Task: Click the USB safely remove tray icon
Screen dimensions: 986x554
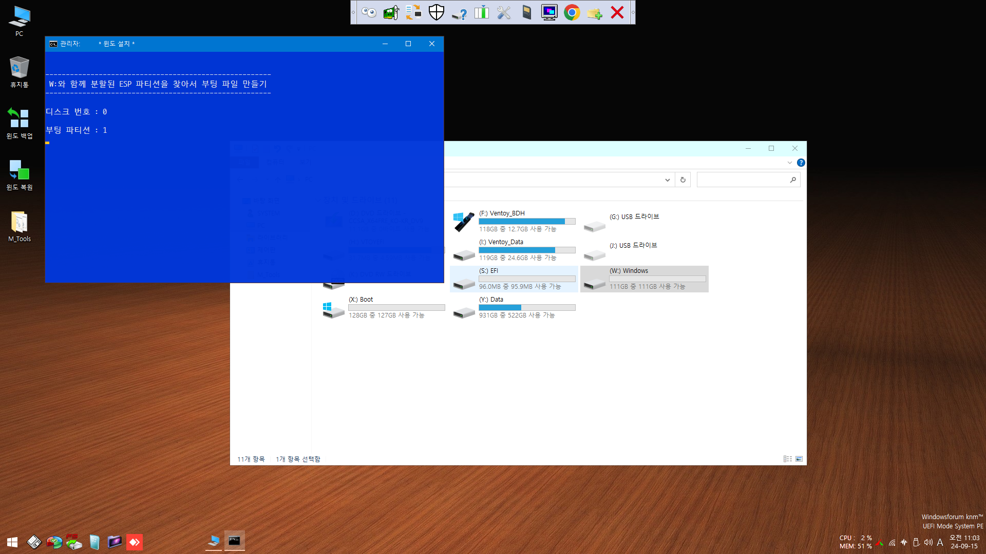Action: tap(916, 542)
